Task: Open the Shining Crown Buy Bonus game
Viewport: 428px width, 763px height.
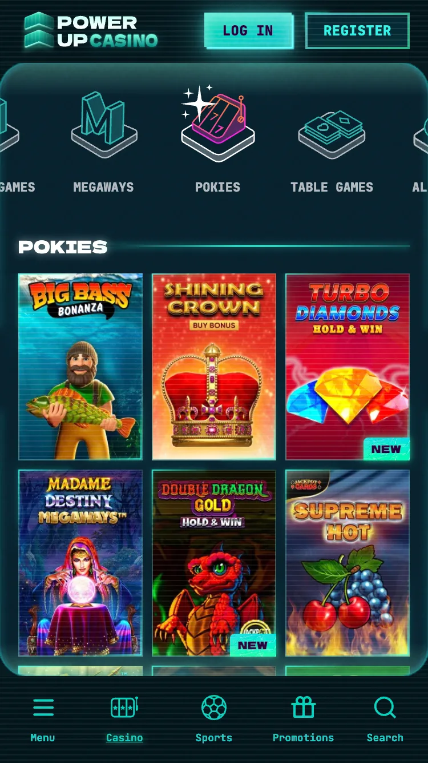Action: (x=214, y=367)
